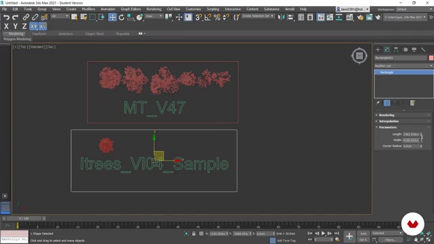Click the Mirror tool icon
Image resolution: width=434 pixels, height=244 pixels.
point(281,17)
